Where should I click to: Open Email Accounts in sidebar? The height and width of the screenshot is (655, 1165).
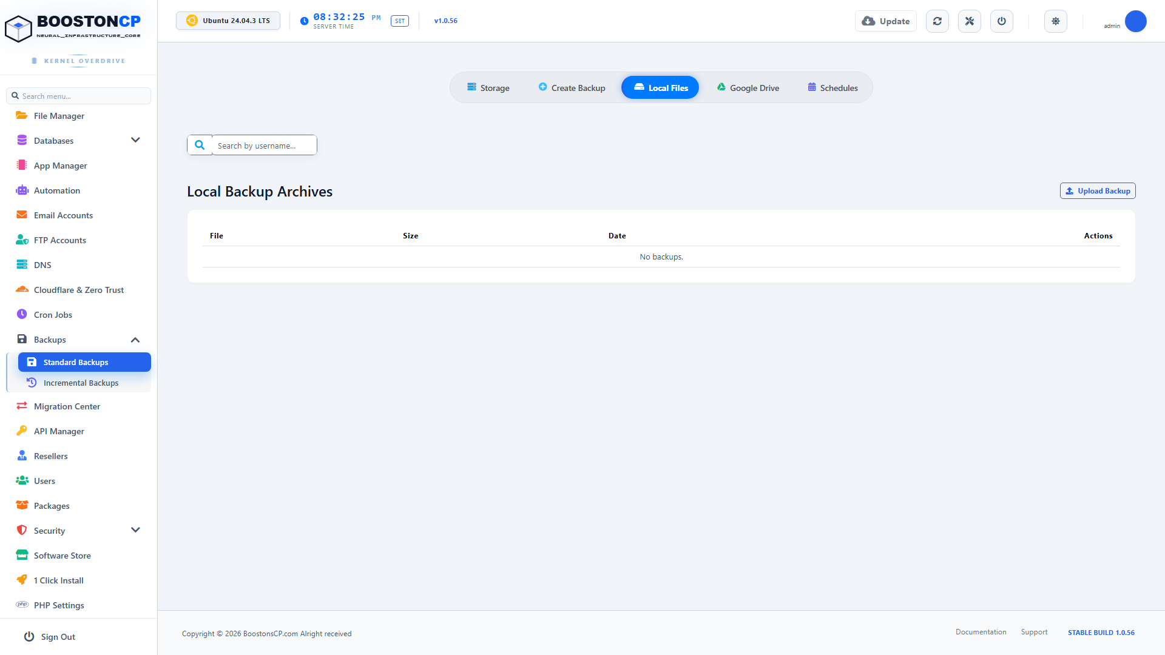pos(79,215)
